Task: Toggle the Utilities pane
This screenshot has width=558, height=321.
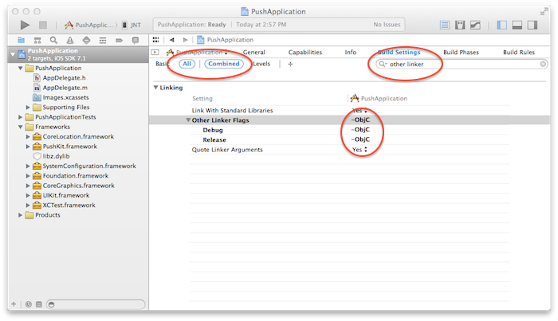Action: (x=532, y=25)
